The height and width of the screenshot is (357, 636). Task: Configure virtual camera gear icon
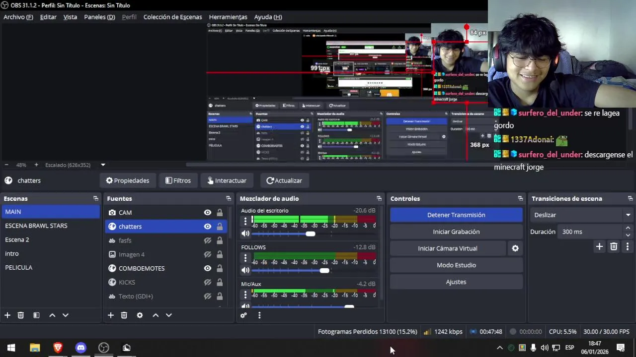coord(515,248)
